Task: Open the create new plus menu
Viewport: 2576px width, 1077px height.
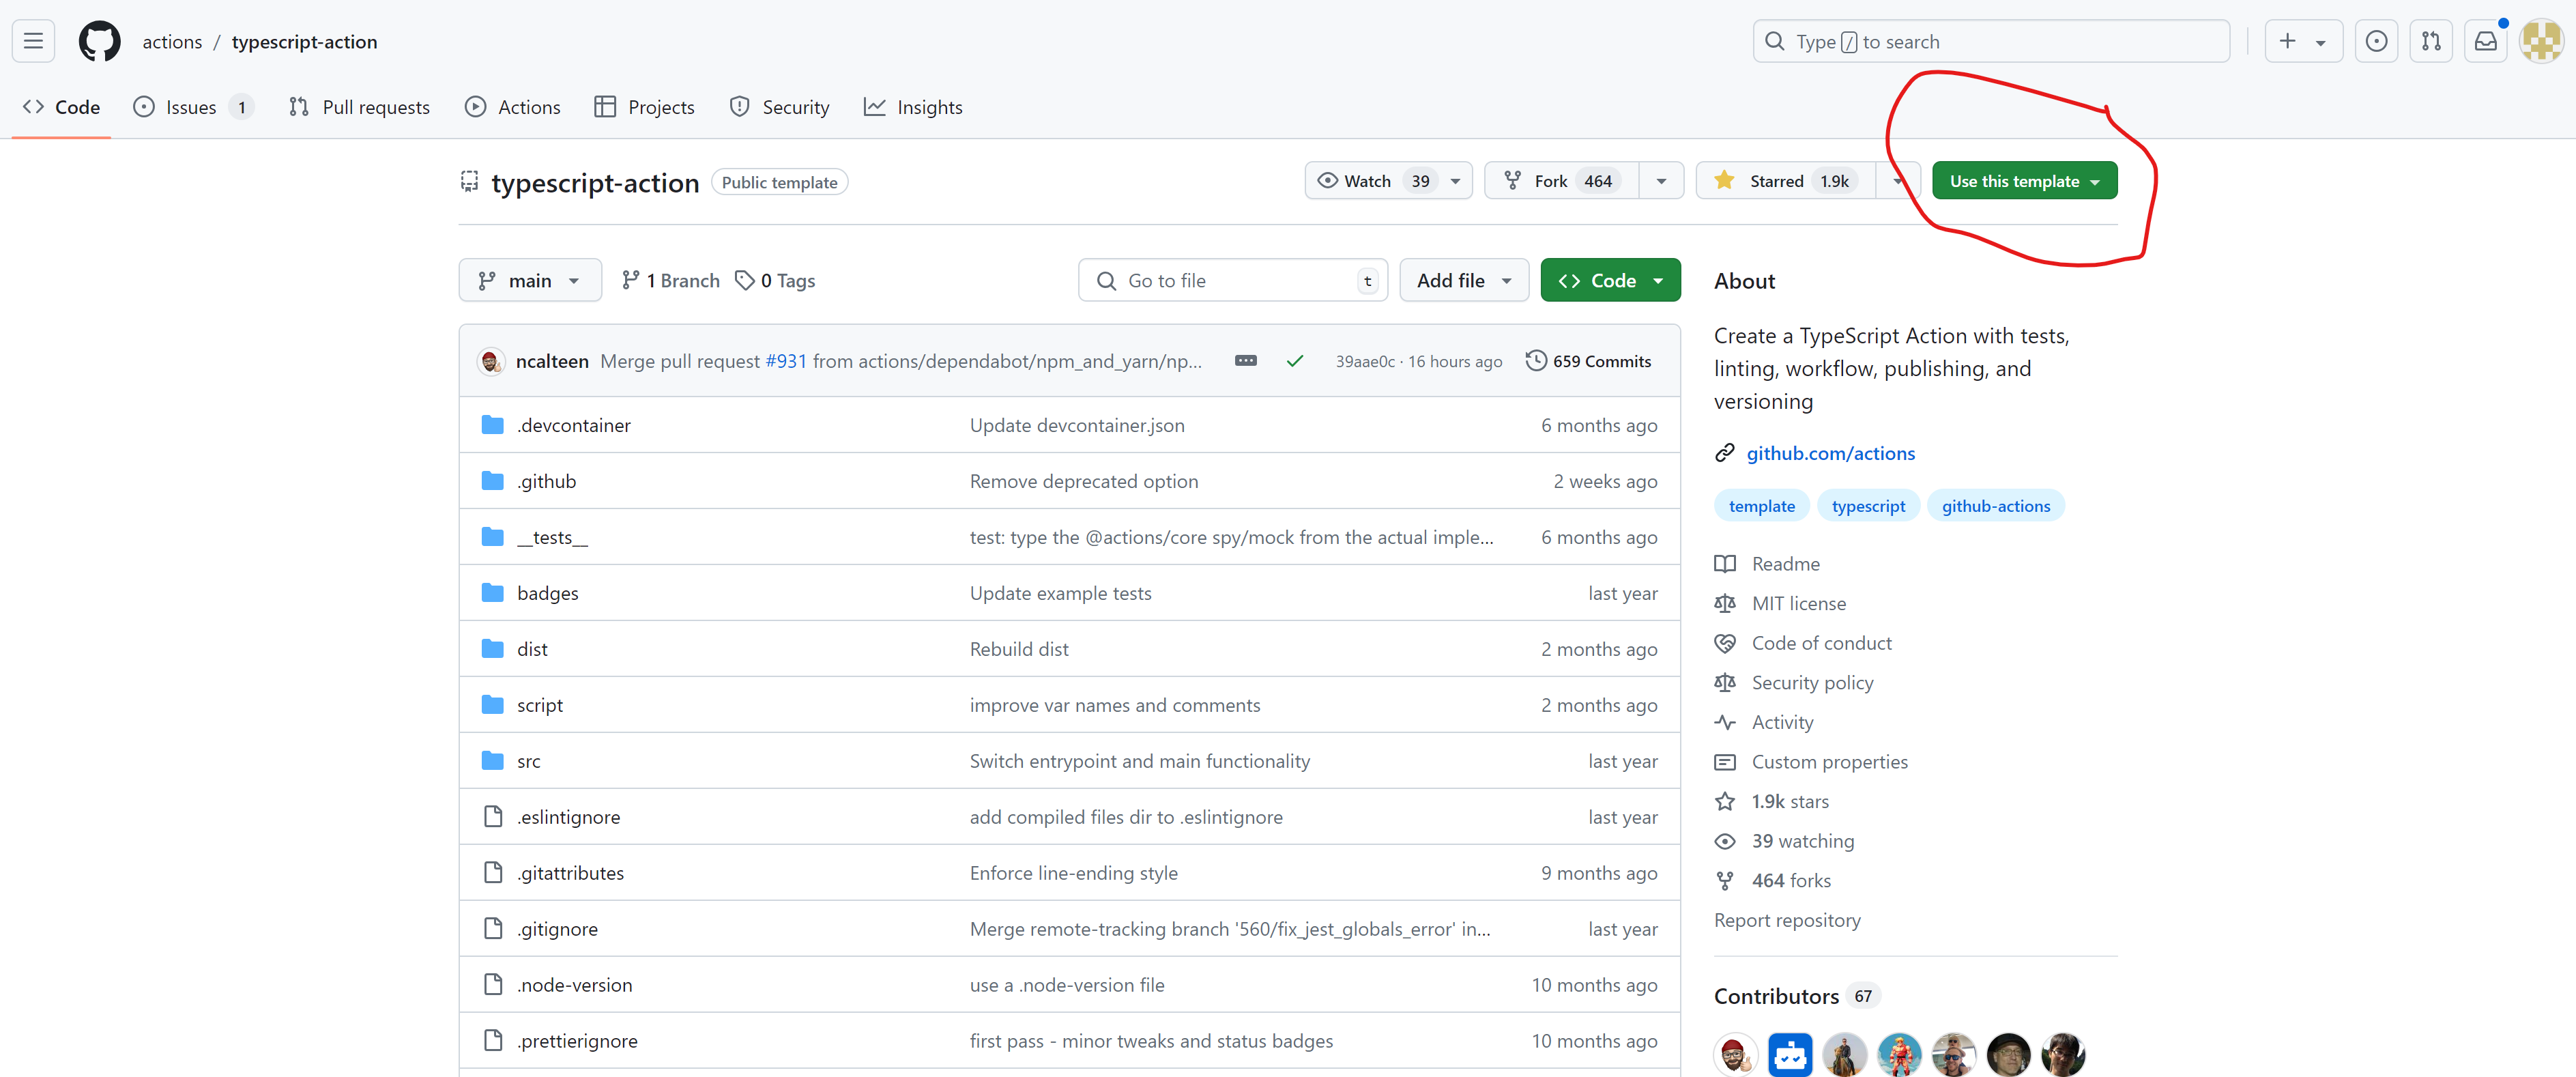Action: (2303, 41)
